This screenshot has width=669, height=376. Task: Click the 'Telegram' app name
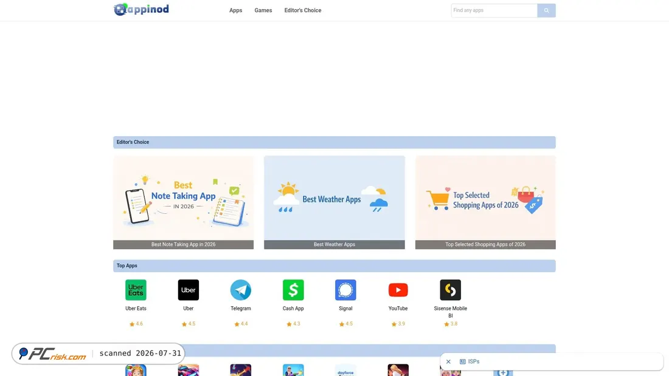[x=241, y=308]
